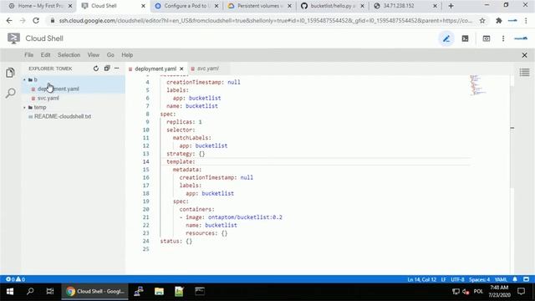Close the editor with X below header
535x301 pixels.
click(x=524, y=55)
